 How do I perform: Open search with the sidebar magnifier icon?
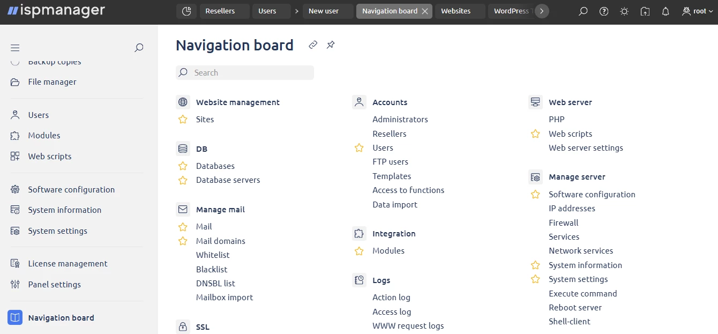point(139,48)
